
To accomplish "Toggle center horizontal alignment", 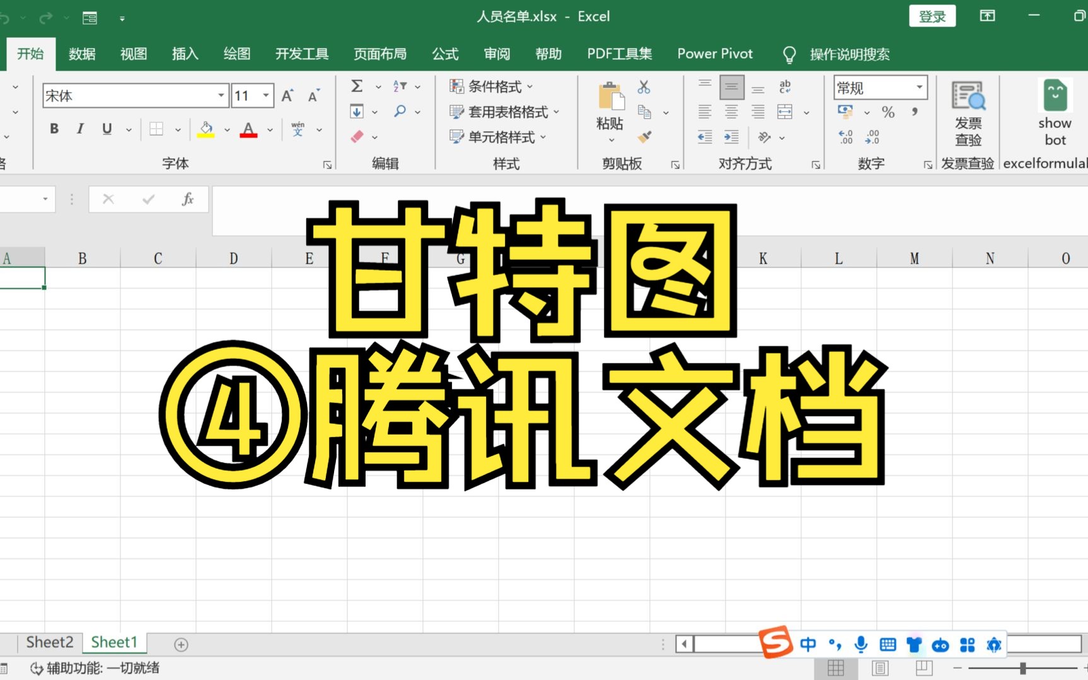I will tap(731, 112).
